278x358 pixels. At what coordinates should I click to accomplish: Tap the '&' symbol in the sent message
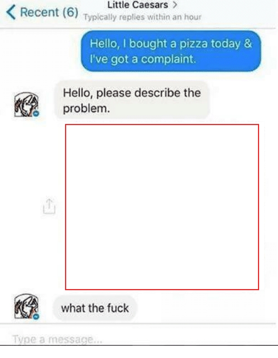pos(247,43)
